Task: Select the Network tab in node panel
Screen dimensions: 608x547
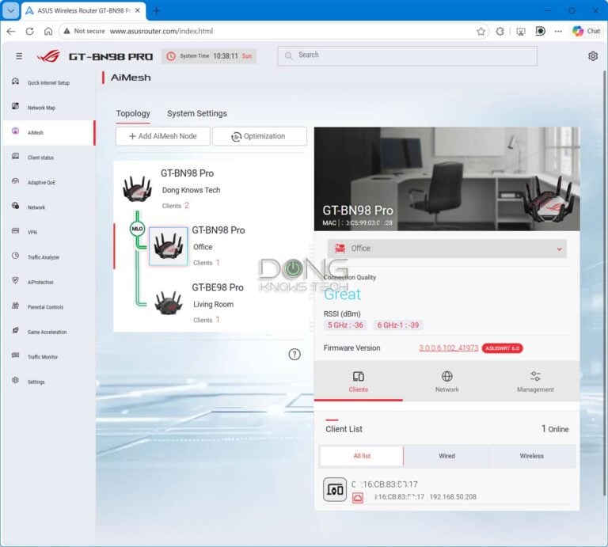Action: (x=446, y=382)
